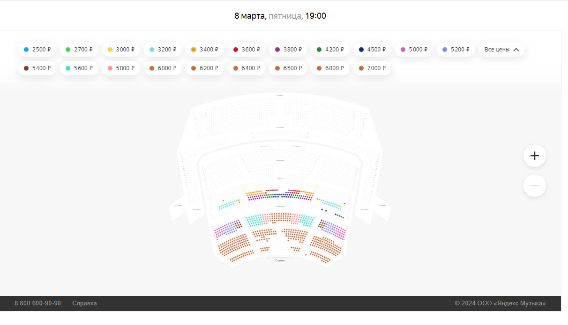The image size is (568, 325).
Task: Toggle the 5000 ₽ pink price chip
Action: [x=414, y=50]
